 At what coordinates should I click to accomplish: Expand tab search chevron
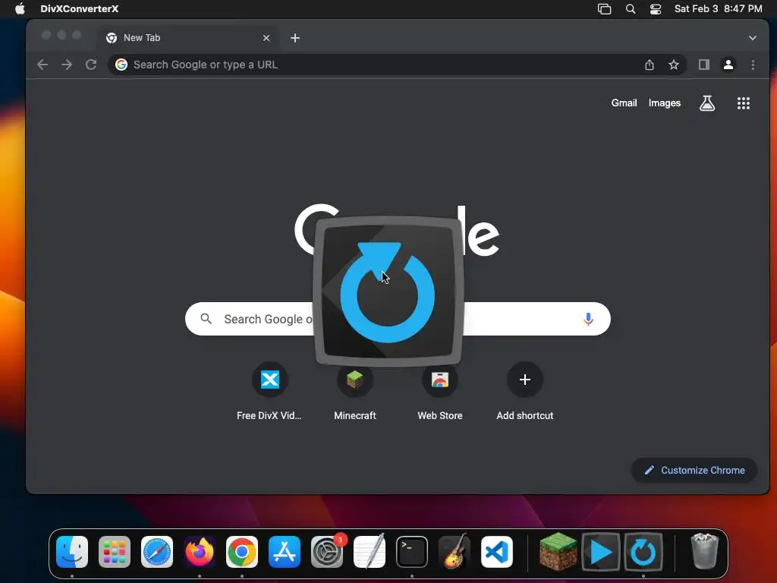pos(752,38)
